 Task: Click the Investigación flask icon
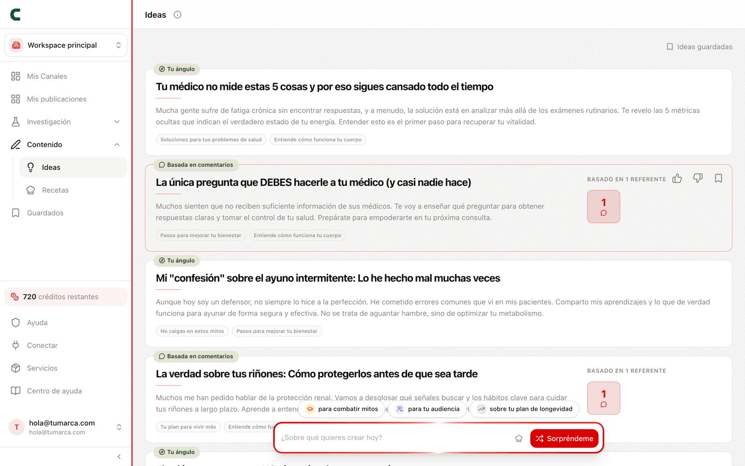point(16,122)
